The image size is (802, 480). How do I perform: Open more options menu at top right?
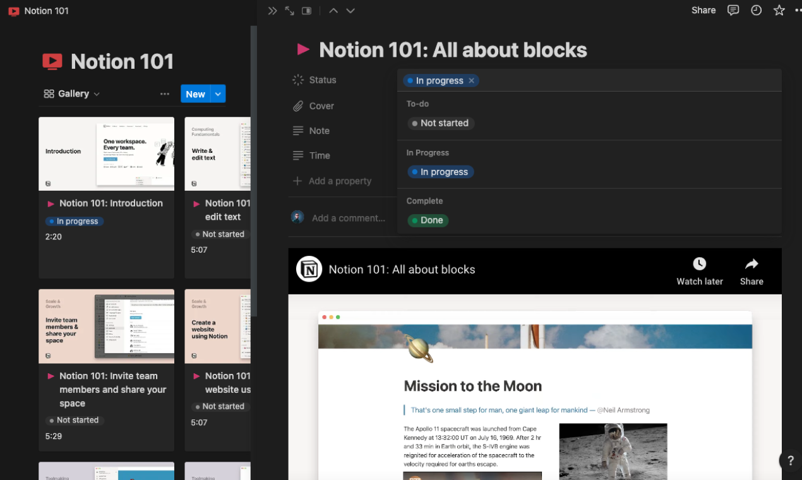[x=798, y=10]
